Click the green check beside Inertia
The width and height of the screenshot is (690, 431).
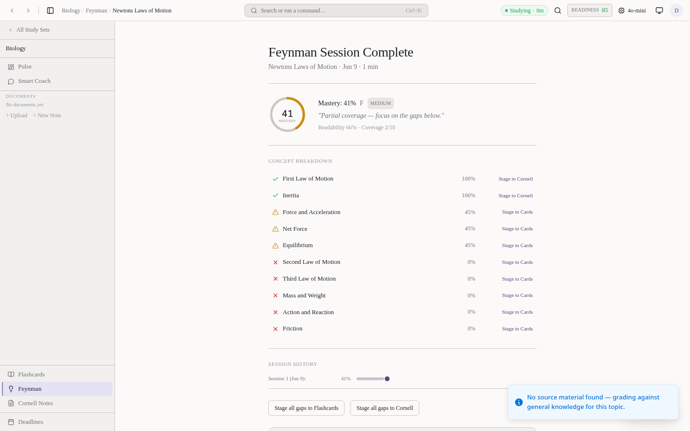coord(276,195)
